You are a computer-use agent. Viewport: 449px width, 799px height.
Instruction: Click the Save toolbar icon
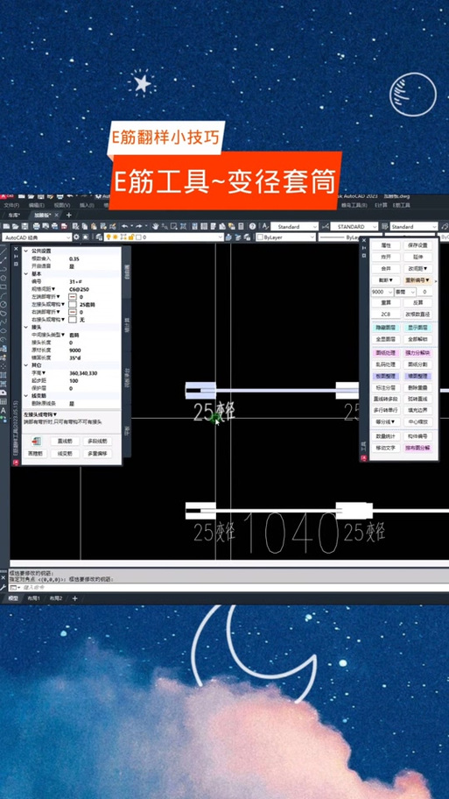click(x=25, y=226)
